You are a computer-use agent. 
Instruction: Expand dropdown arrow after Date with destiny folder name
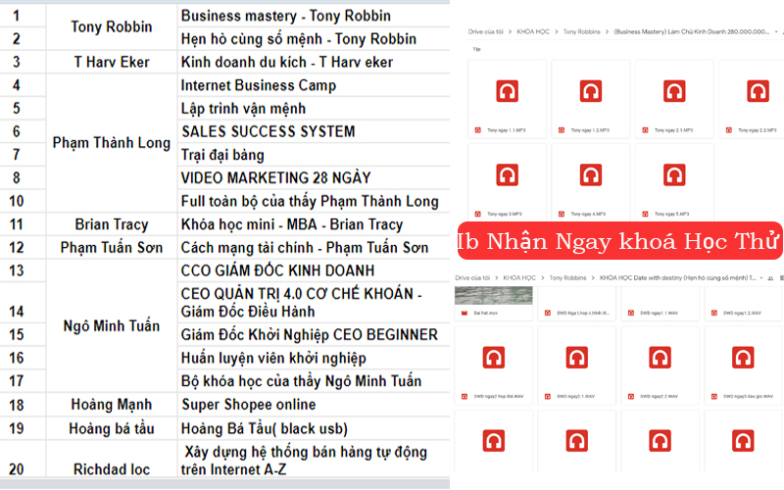point(761,278)
